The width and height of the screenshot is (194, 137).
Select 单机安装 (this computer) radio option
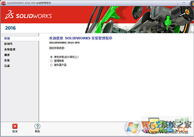coord(51,57)
